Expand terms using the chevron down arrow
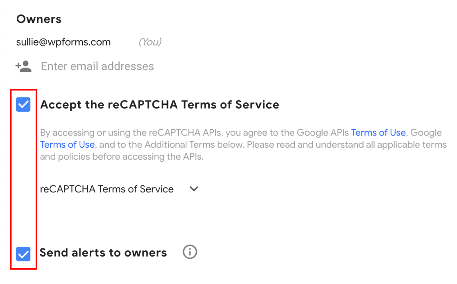Image resolution: width=457 pixels, height=284 pixels. click(x=194, y=189)
